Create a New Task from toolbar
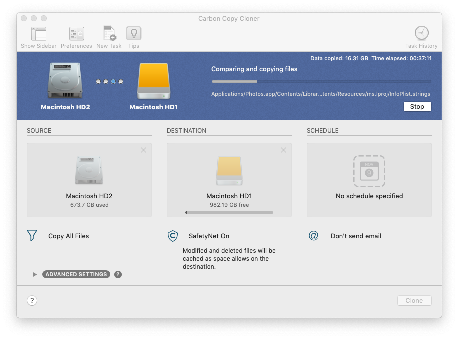Screen dimensions: 459x339 click(x=109, y=33)
